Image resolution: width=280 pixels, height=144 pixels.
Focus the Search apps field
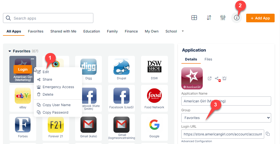48,18
